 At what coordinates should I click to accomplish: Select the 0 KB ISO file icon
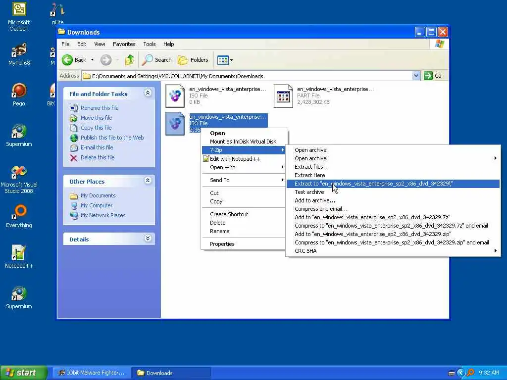175,96
